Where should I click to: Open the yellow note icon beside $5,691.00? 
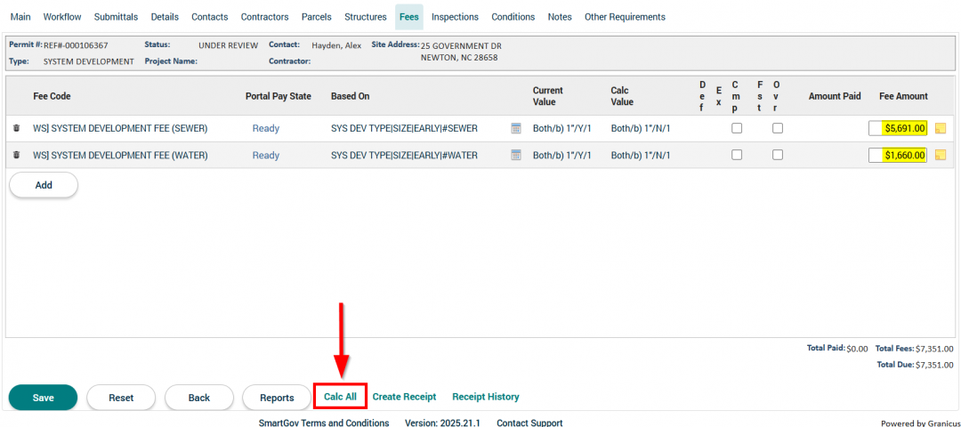coord(941,128)
